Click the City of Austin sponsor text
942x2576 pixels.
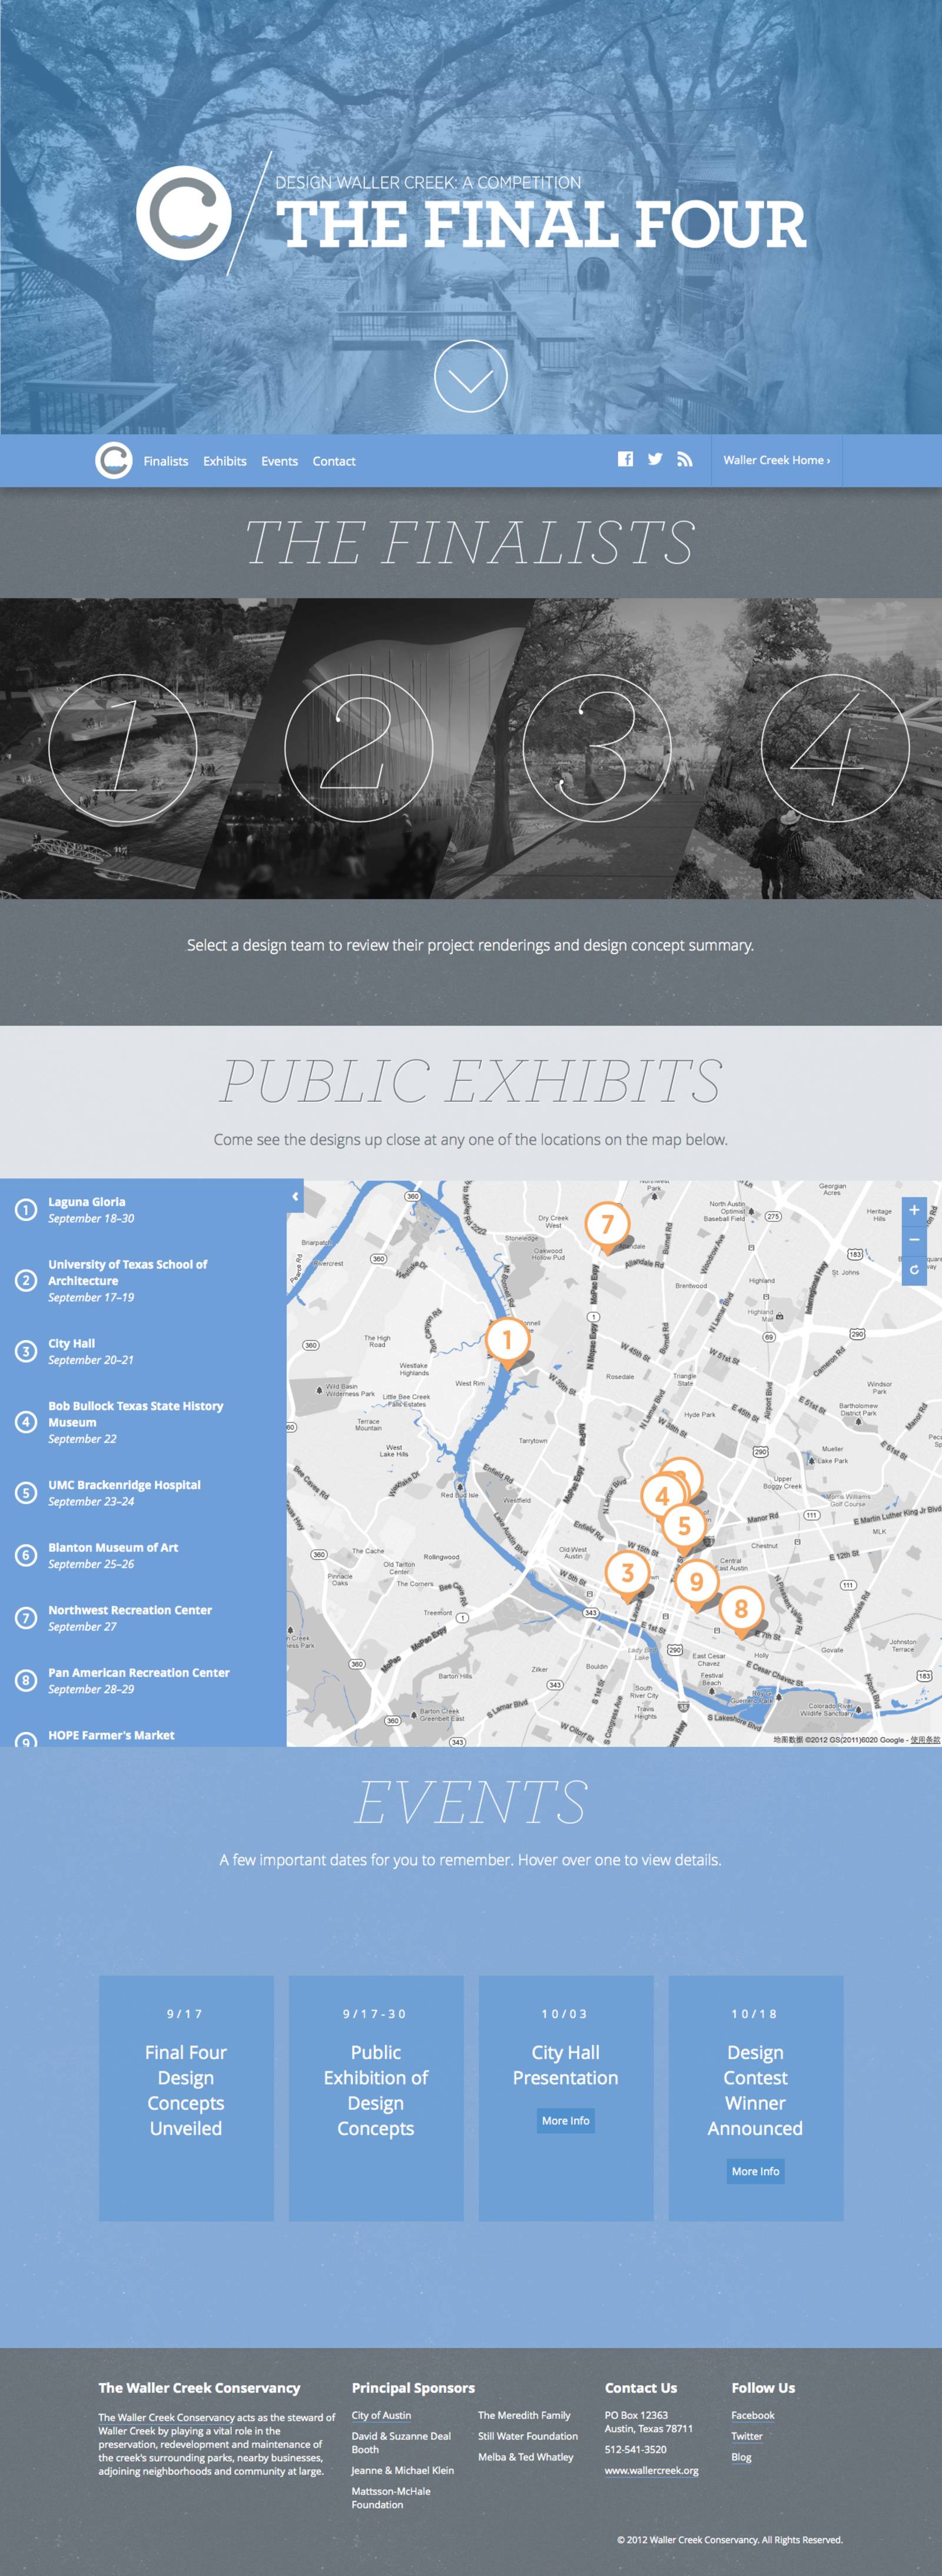[381, 2416]
